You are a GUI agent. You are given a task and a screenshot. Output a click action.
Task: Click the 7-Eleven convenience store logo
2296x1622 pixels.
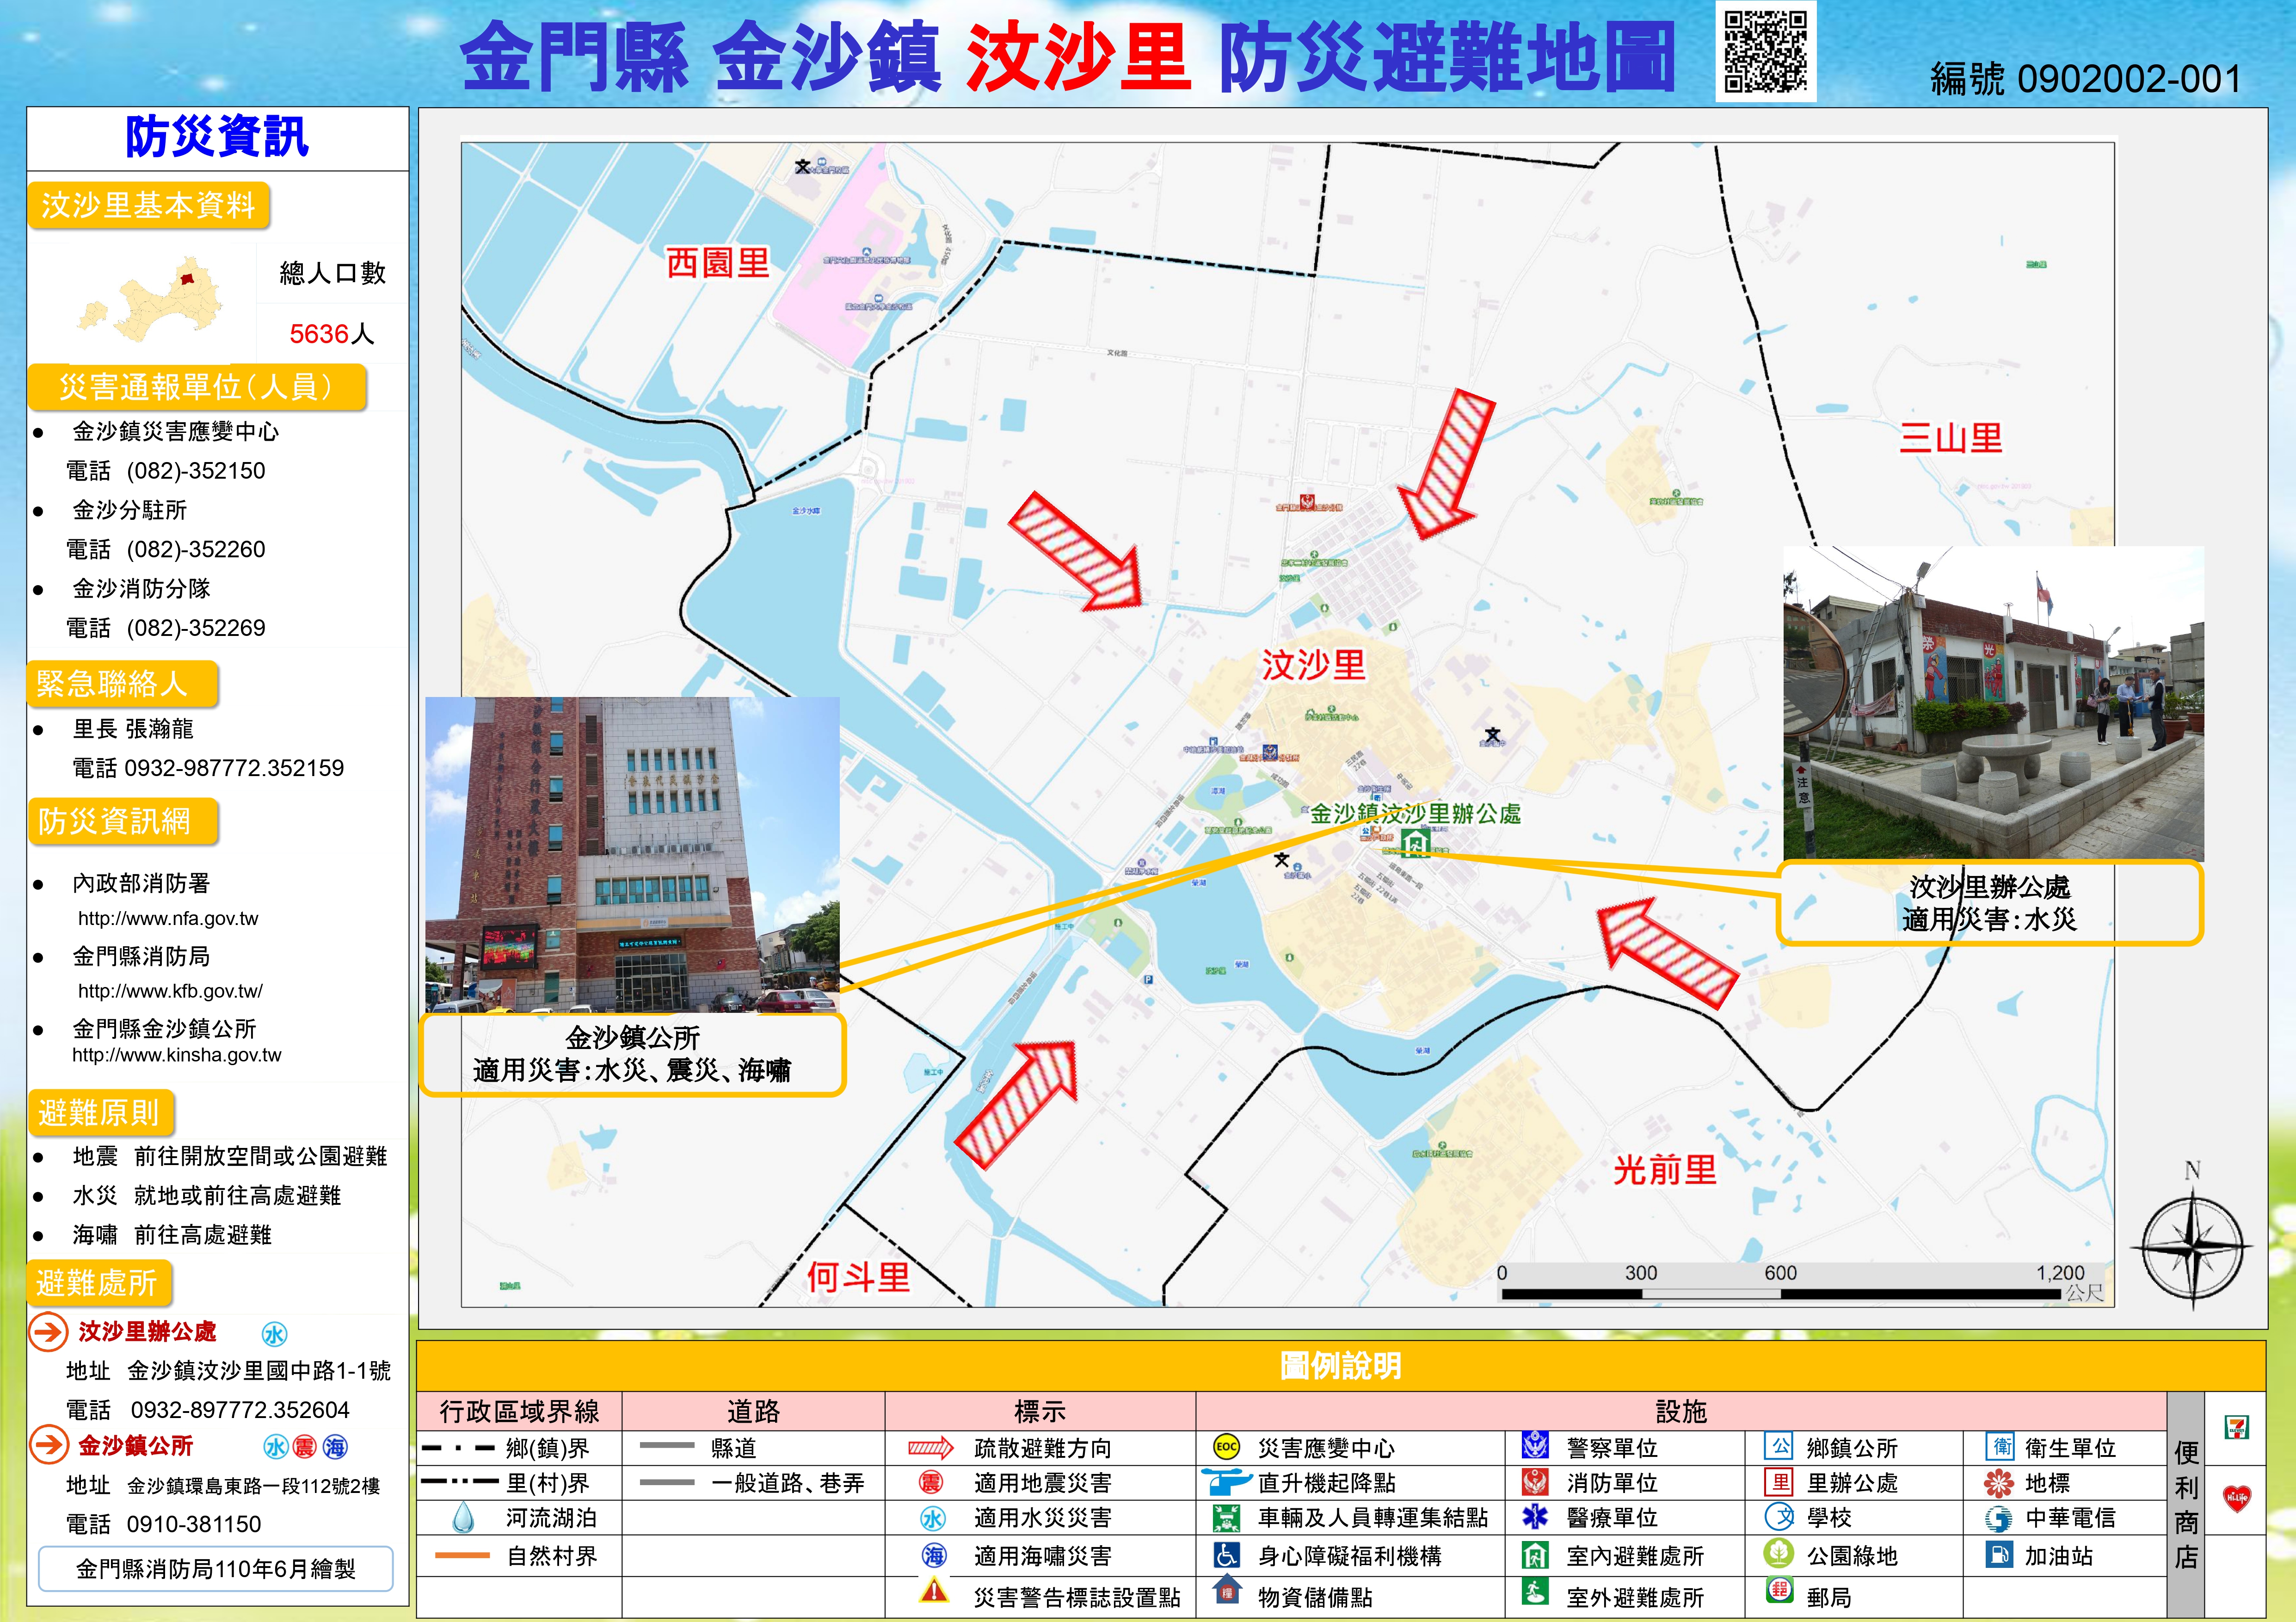click(x=2236, y=1427)
